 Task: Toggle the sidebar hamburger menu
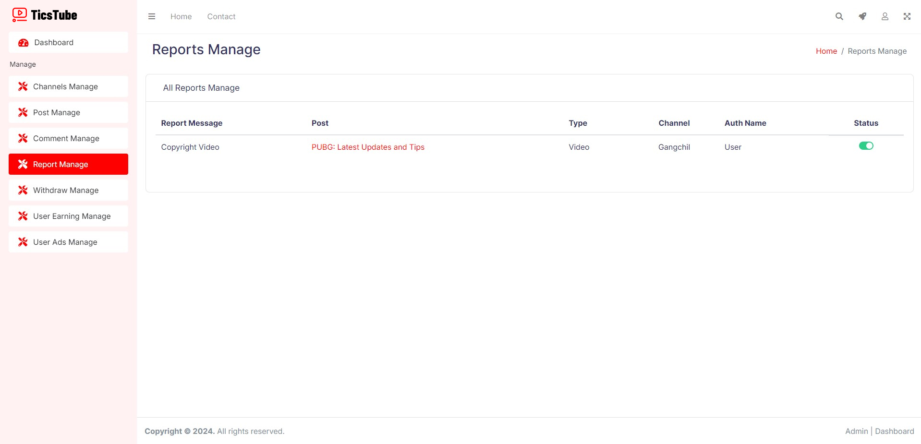click(x=152, y=16)
